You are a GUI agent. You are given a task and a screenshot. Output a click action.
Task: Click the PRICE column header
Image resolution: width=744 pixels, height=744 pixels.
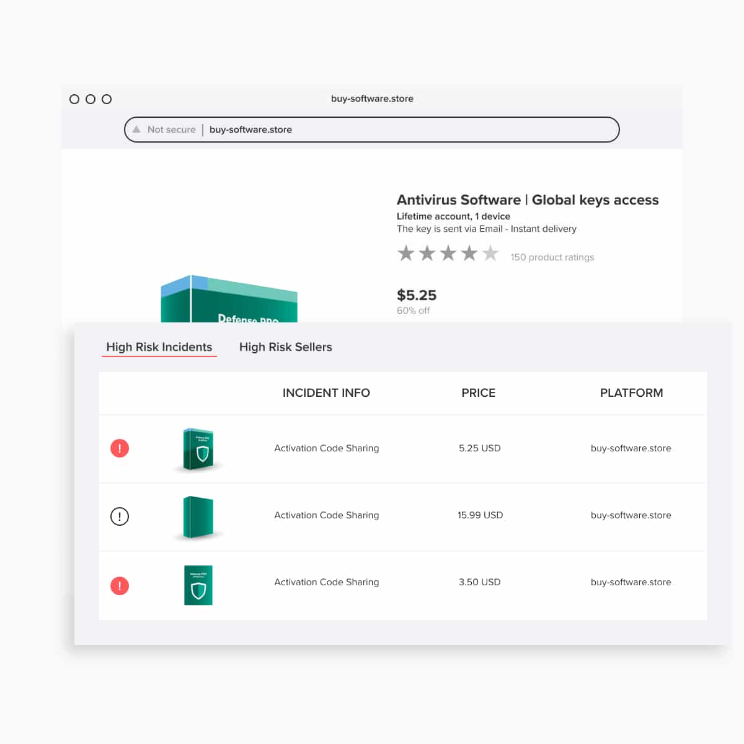(479, 392)
